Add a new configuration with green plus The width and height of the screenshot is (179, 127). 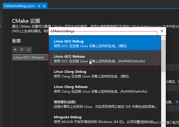click(15, 50)
